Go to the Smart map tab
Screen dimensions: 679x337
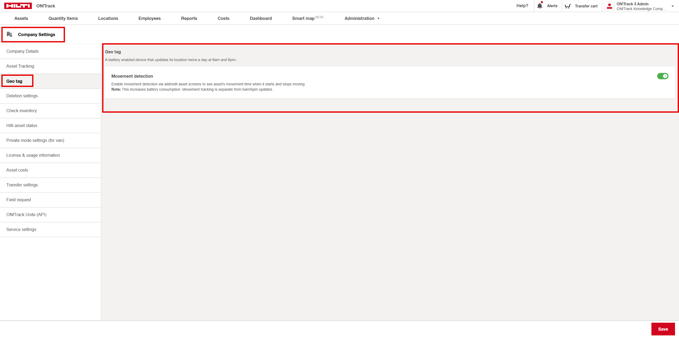click(303, 18)
